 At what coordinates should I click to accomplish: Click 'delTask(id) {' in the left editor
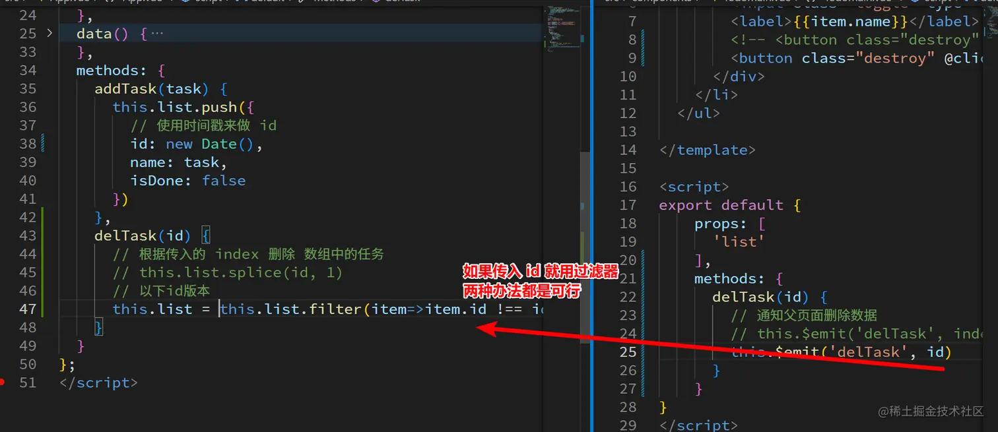click(x=152, y=235)
